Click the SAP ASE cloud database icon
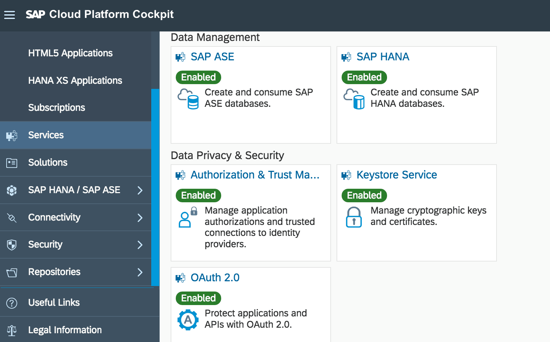The height and width of the screenshot is (342, 550). (x=188, y=99)
